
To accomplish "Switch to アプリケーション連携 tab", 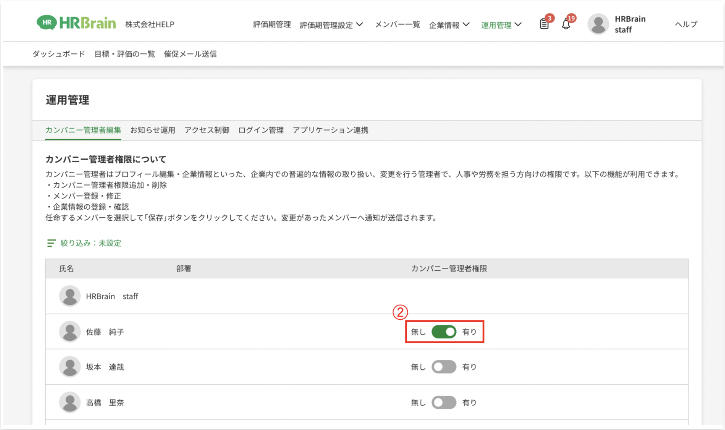I will [331, 130].
